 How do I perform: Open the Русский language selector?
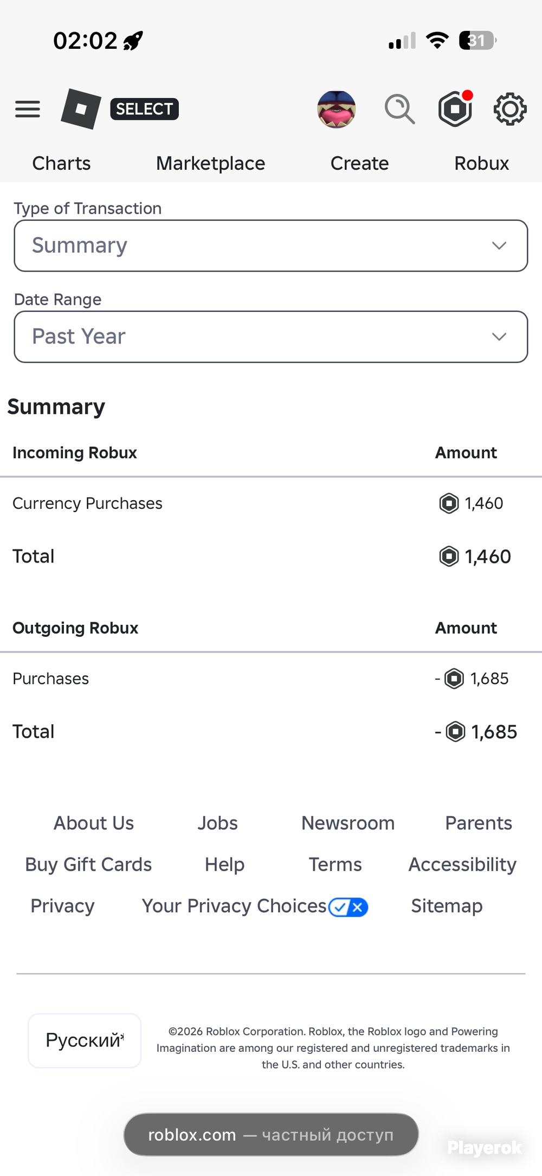[x=85, y=1040]
